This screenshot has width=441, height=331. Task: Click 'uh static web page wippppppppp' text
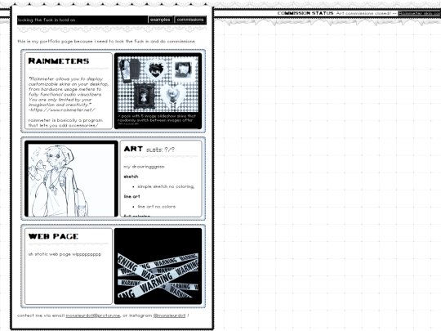[x=65, y=254]
